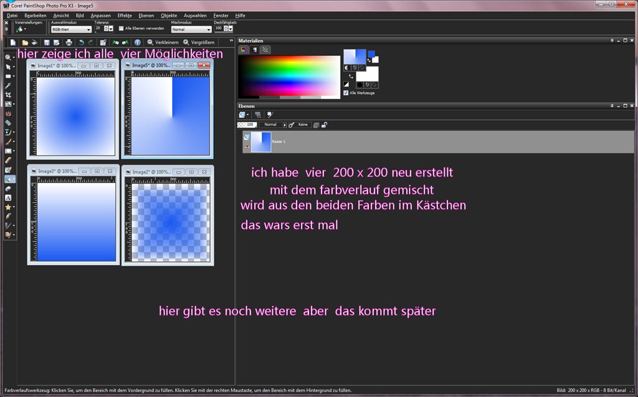Viewport: 638px width, 397px height.
Task: Select the rectangular Selection tool
Action: coord(7,77)
